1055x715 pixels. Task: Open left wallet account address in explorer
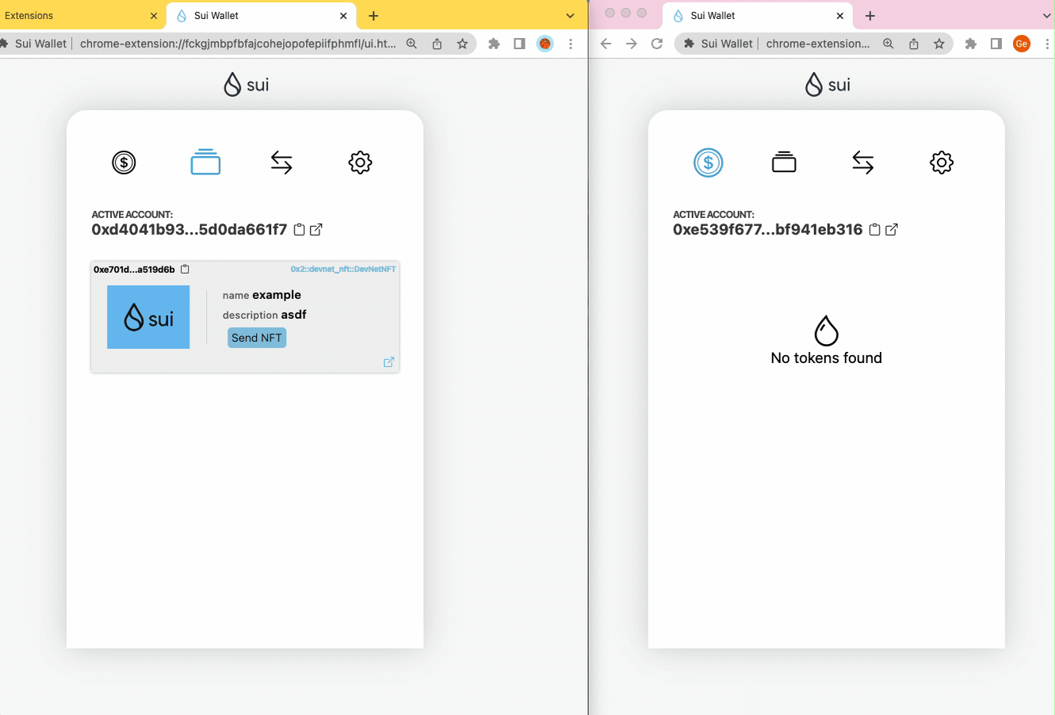point(316,230)
